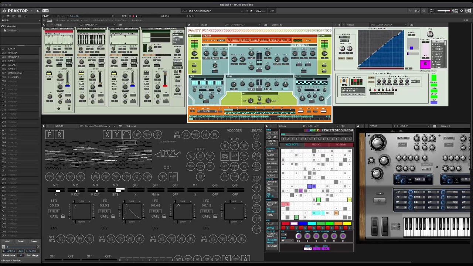Click the F button on the Continuum panel
Viewport: 473px width, 266px height.
click(50, 135)
